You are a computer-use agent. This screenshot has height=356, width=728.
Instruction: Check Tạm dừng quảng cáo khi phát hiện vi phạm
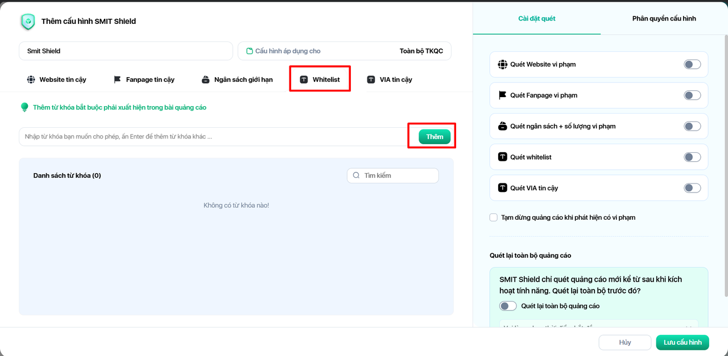(x=494, y=217)
